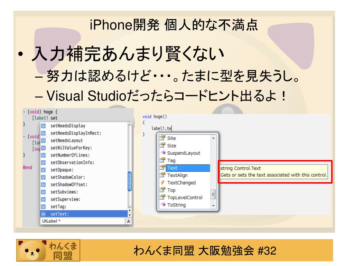Click the method icon beside setText:

point(43,214)
